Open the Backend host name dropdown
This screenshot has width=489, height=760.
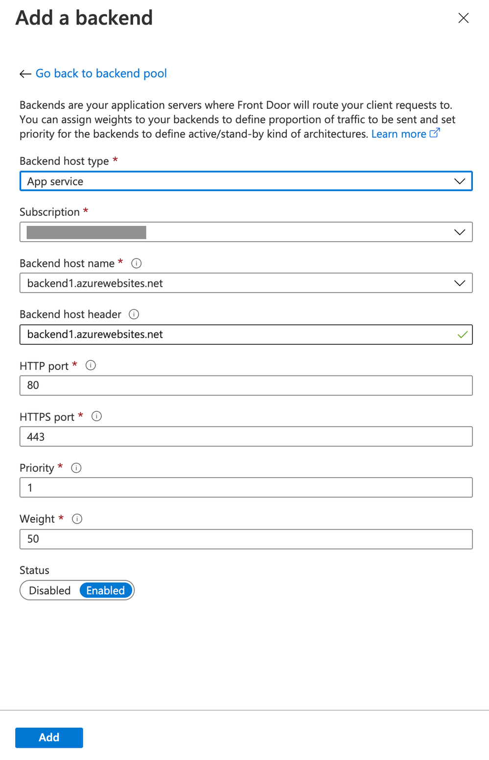point(246,283)
